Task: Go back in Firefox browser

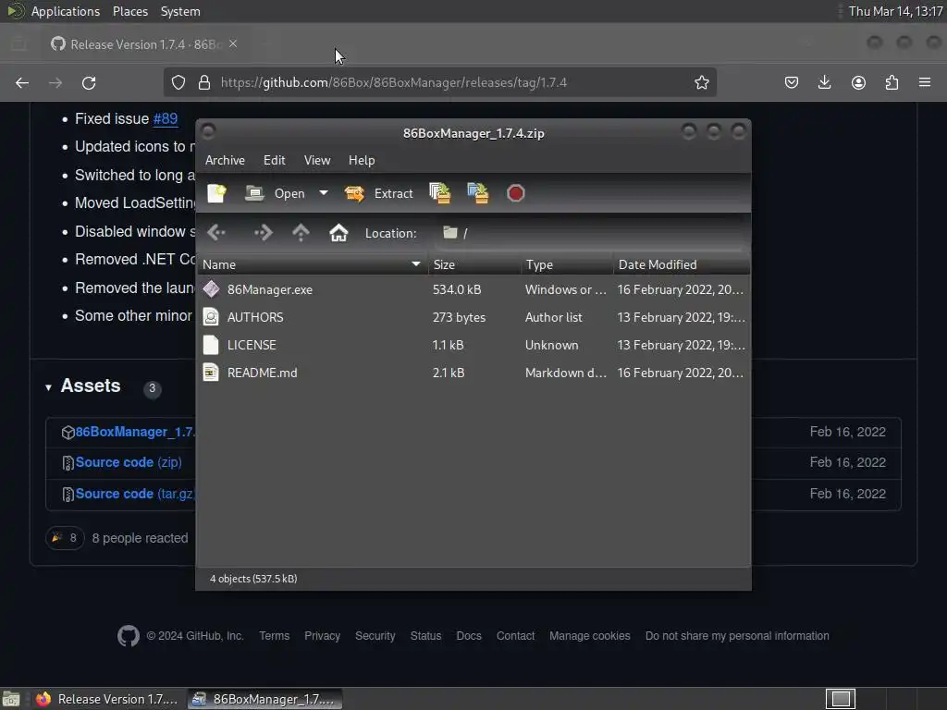Action: [22, 82]
